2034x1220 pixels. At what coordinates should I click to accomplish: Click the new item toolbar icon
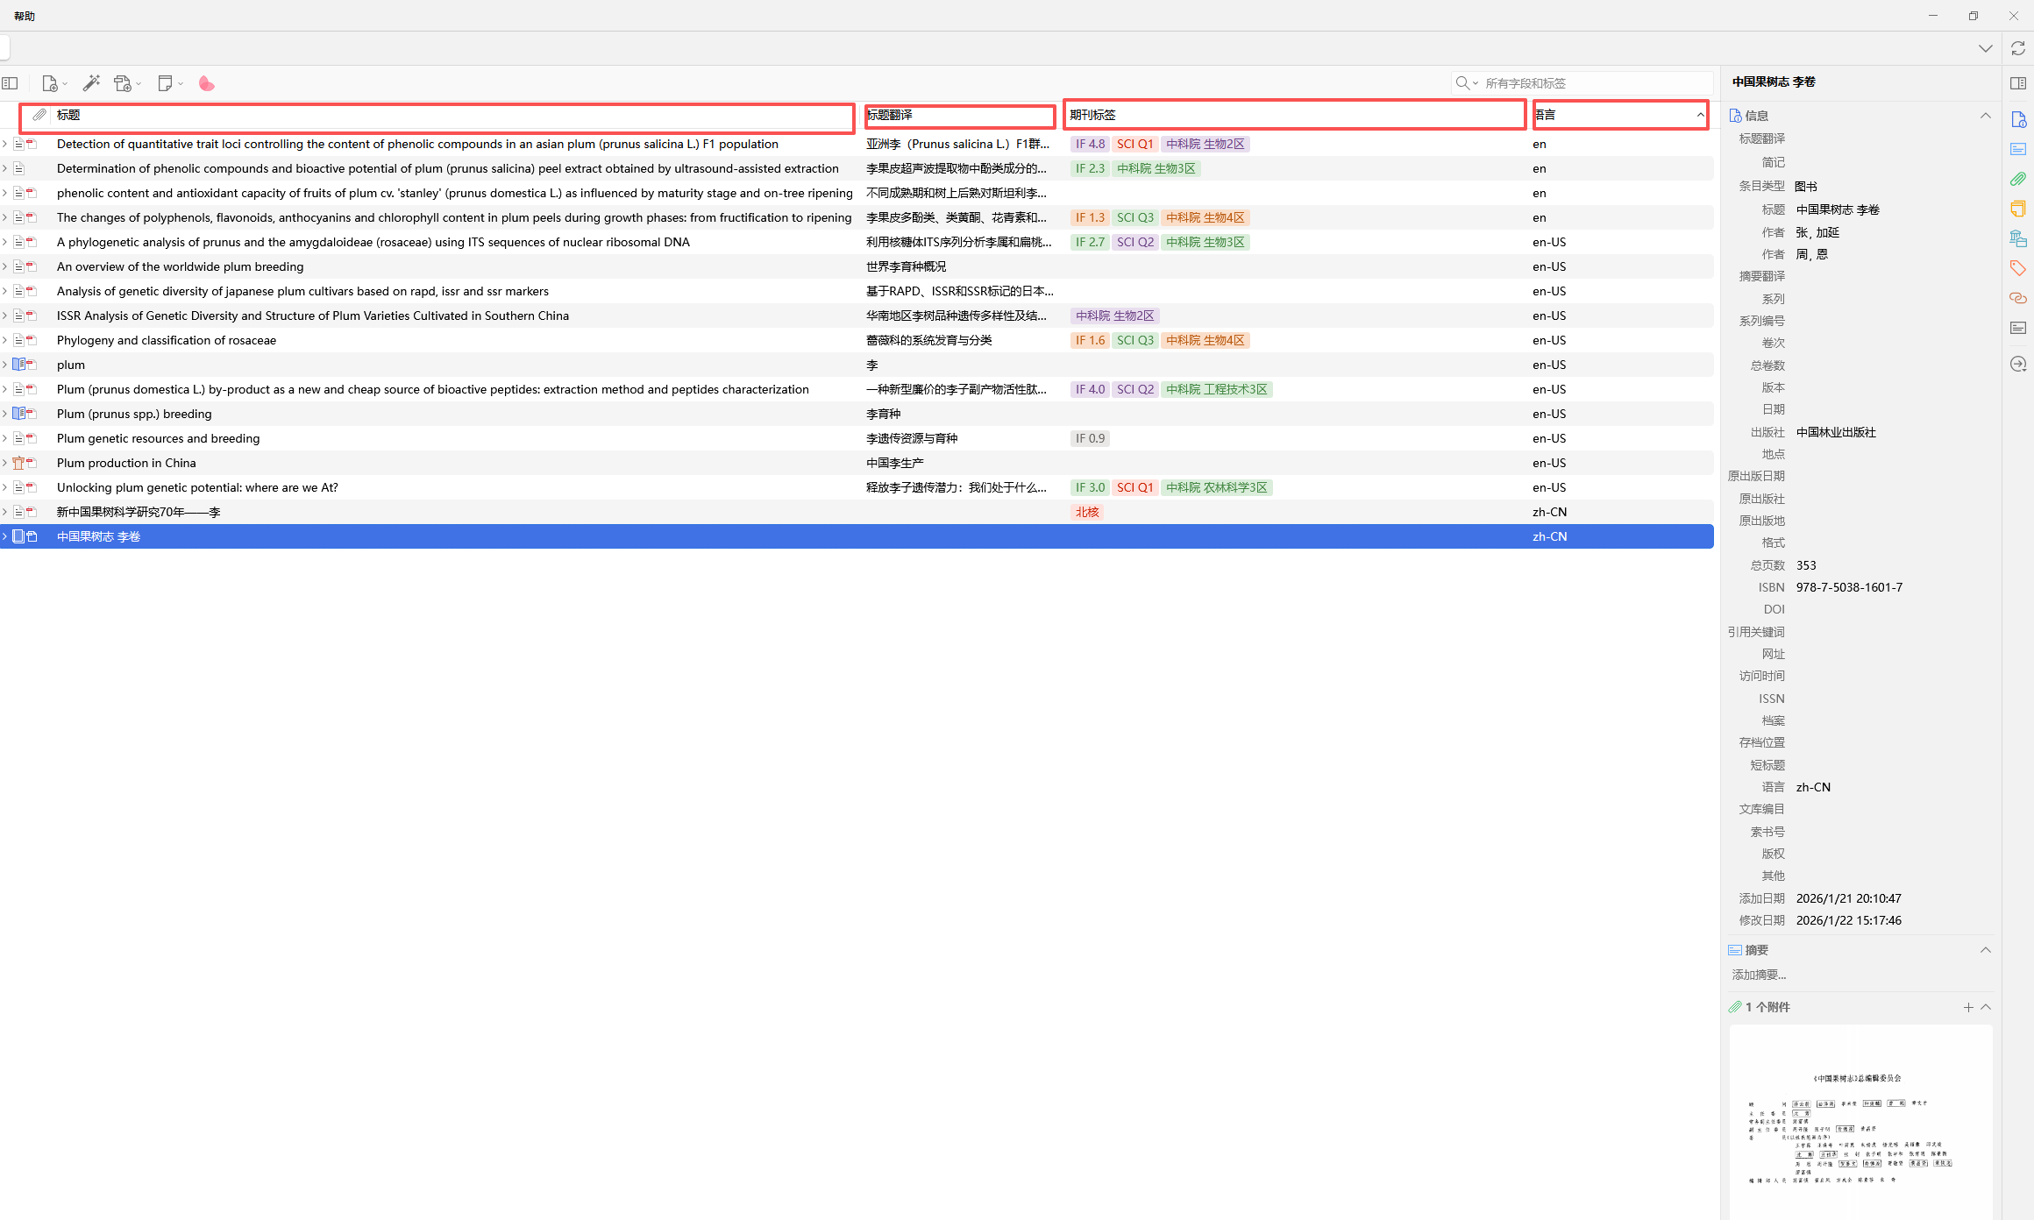[x=50, y=83]
